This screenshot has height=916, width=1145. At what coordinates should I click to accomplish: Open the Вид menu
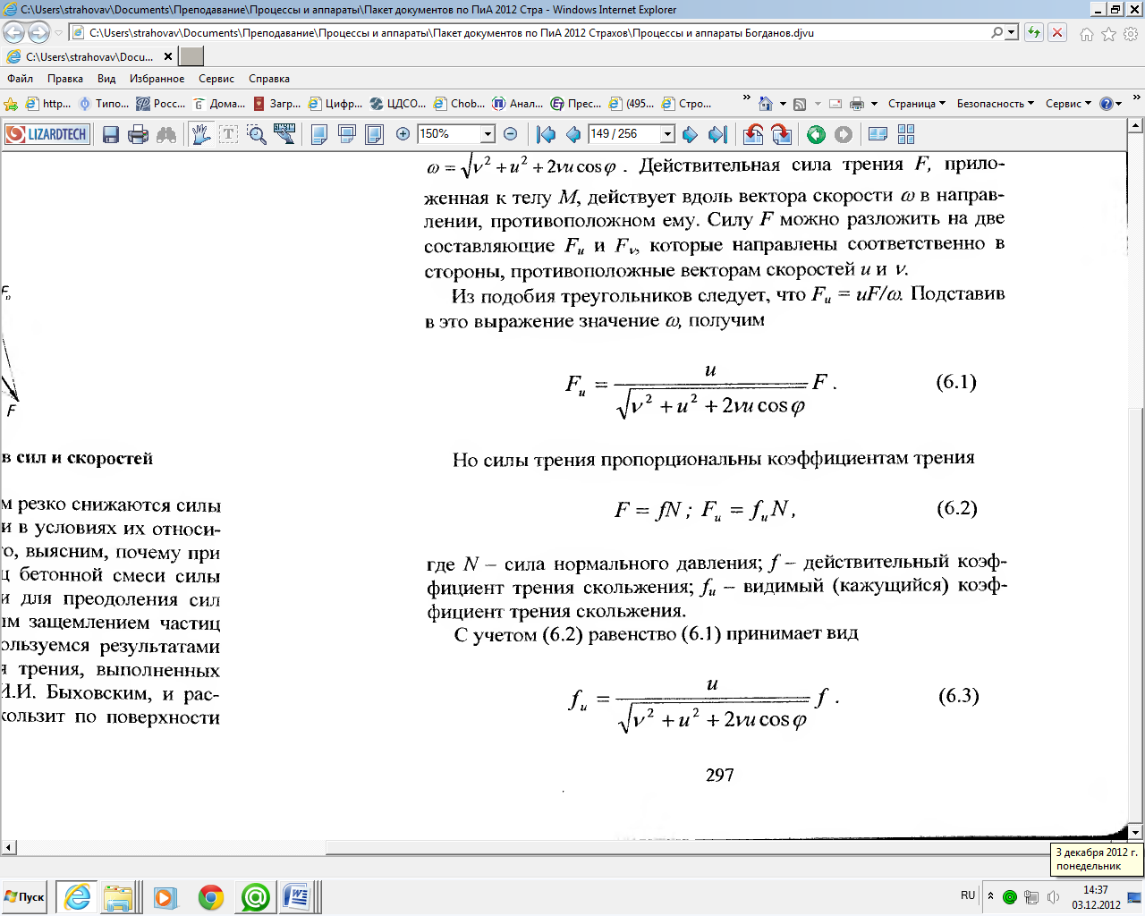tap(106, 79)
